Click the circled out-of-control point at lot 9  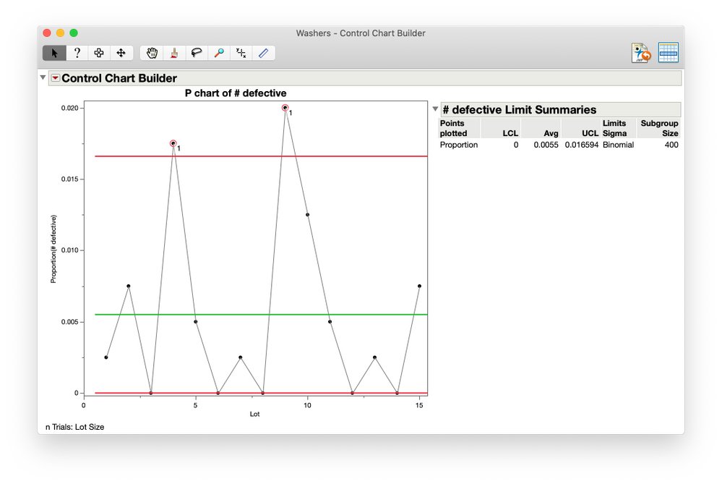coord(285,108)
